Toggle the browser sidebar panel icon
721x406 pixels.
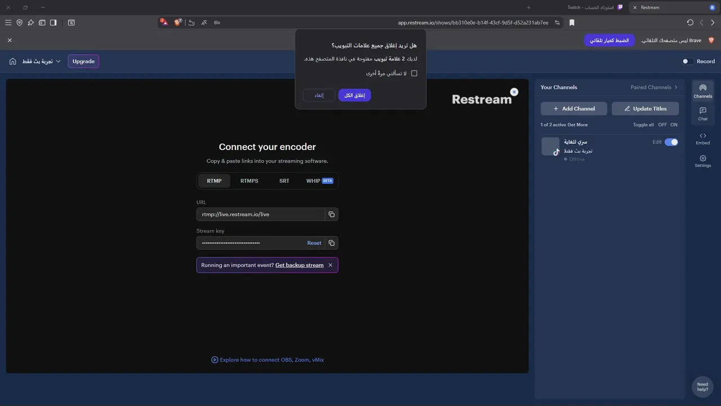pos(53,23)
